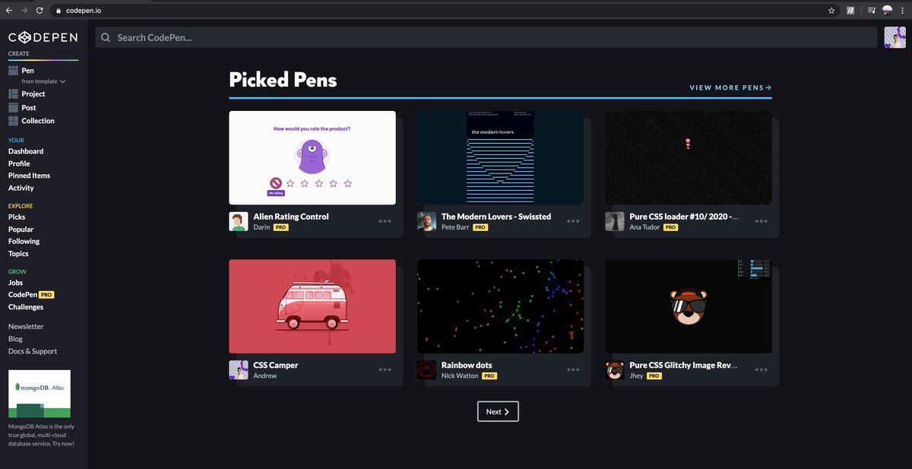Expand the 'from template' dropdown

(43, 81)
